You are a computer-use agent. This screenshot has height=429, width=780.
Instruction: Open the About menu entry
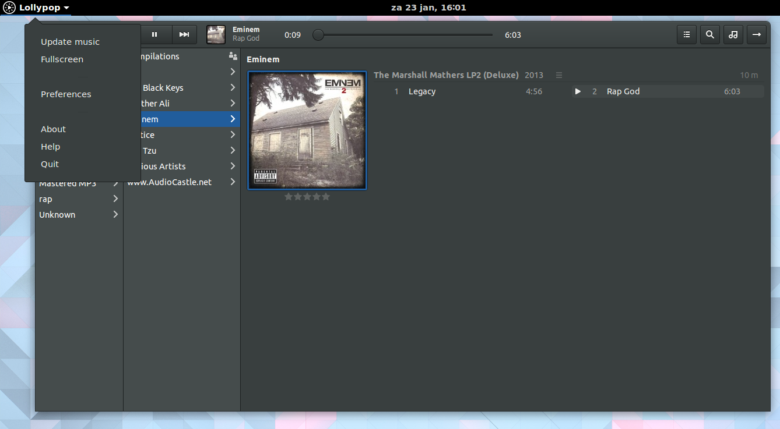pos(82,129)
